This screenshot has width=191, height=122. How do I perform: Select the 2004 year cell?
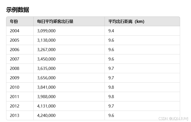coord(14,31)
